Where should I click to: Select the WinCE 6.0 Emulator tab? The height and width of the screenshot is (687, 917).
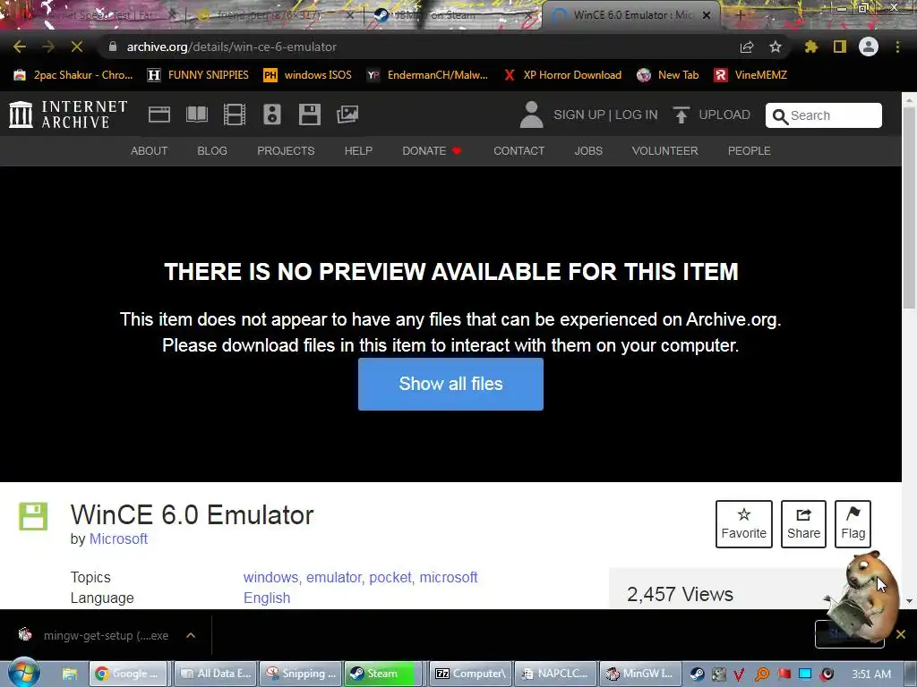pos(630,15)
